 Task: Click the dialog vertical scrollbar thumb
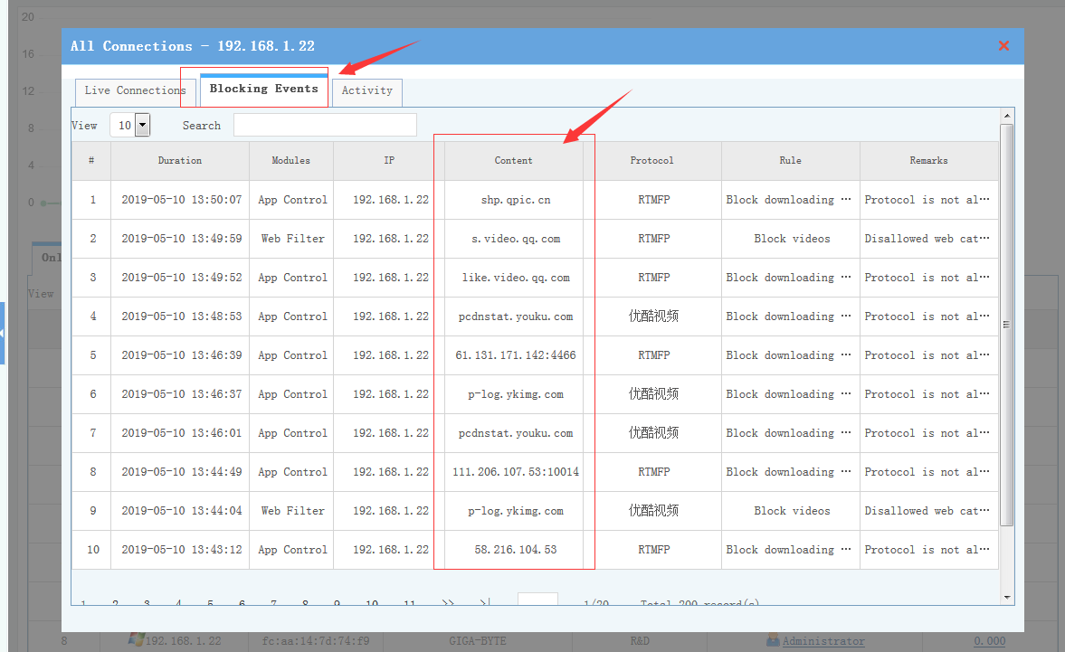pyautogui.click(x=1006, y=325)
